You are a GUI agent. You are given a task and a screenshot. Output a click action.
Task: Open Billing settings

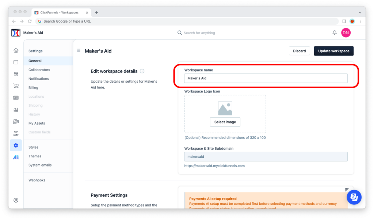coord(33,87)
